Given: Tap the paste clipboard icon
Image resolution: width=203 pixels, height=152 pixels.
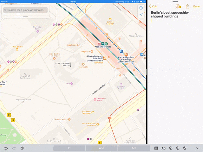Looking at the screenshot, I should click(22, 148).
